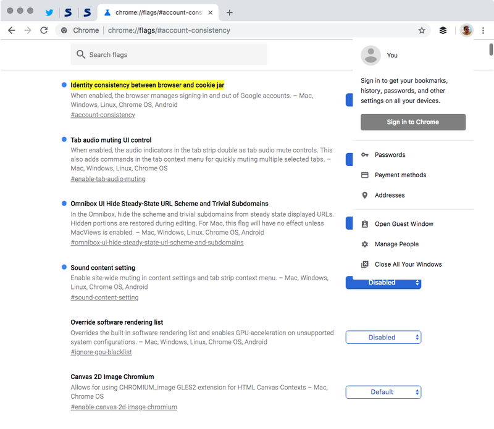Click the profile avatar in the toolbar
This screenshot has width=494, height=429.
[466, 30]
